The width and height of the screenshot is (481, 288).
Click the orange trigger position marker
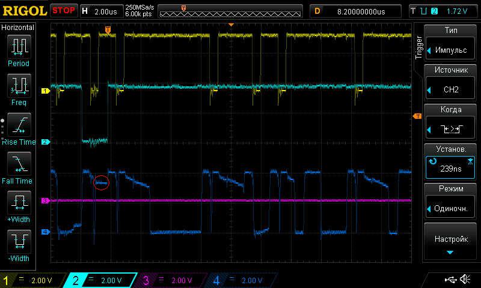[x=108, y=29]
